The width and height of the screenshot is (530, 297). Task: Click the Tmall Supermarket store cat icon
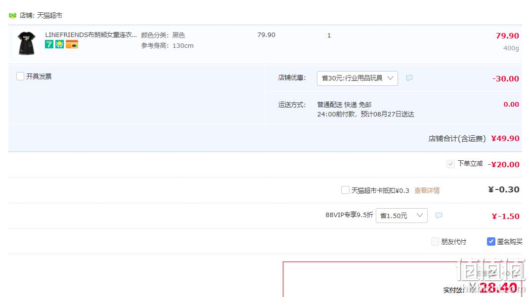12,15
